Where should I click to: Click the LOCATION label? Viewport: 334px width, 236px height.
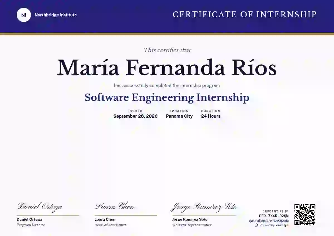click(179, 111)
